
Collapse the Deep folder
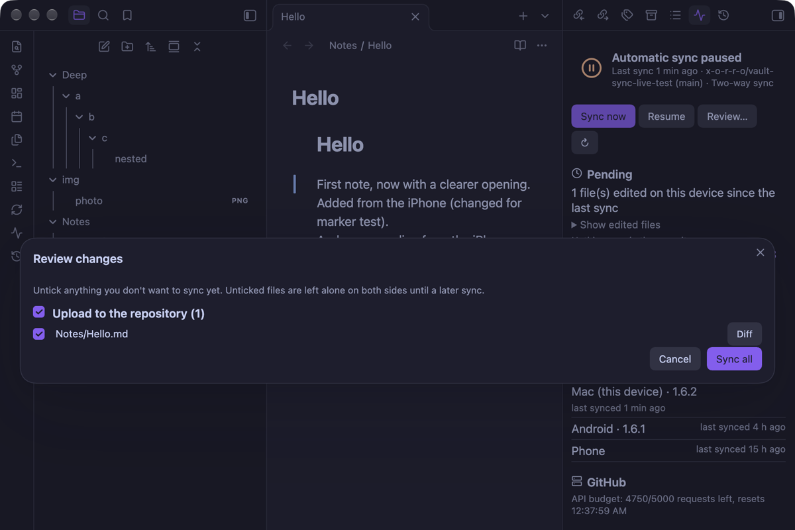[53, 75]
